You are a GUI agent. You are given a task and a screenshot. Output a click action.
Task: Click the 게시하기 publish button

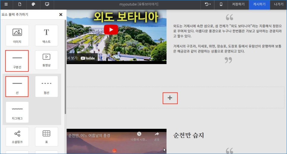(x=259, y=4)
